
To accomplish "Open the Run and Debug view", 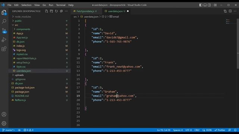I will tap(4, 40).
